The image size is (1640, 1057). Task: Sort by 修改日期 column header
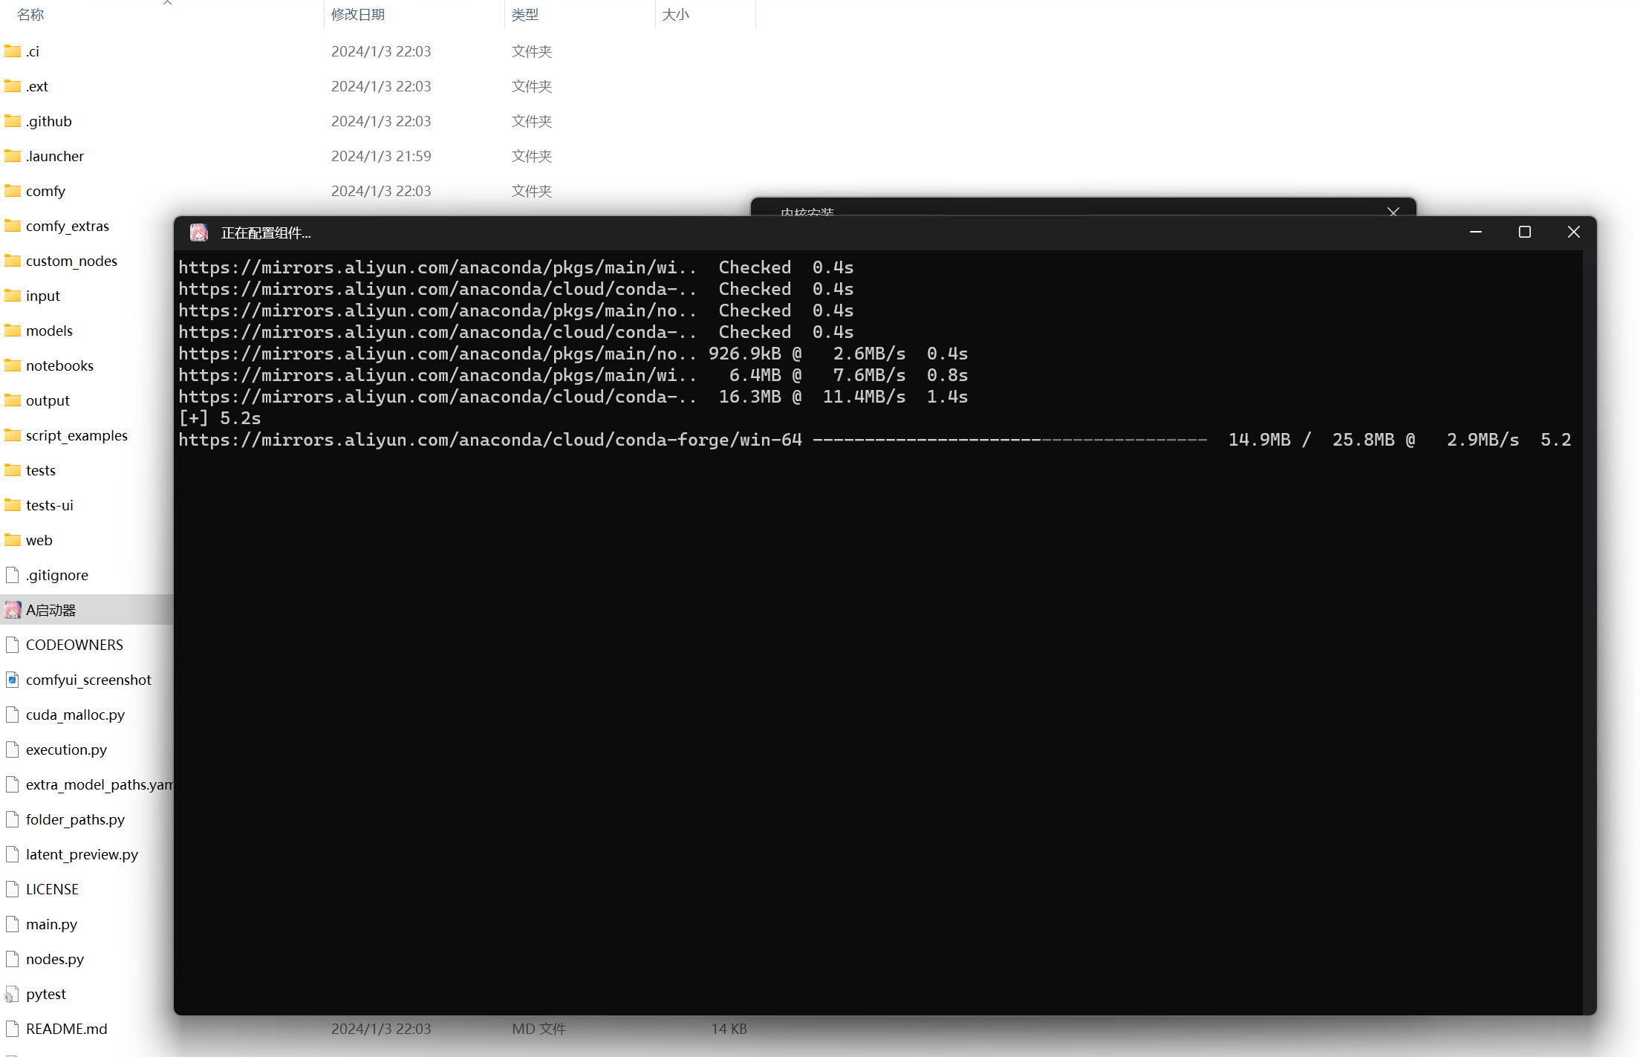pyautogui.click(x=358, y=15)
